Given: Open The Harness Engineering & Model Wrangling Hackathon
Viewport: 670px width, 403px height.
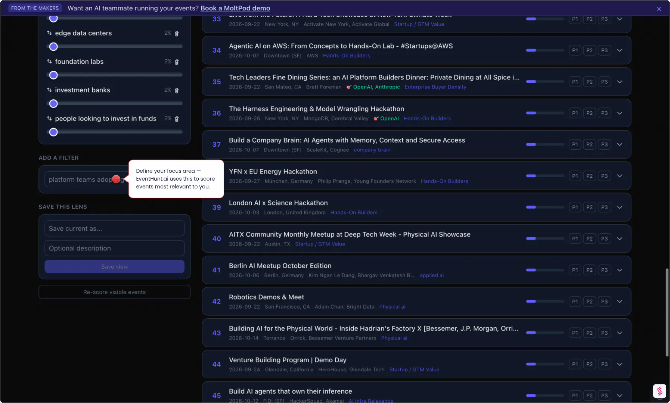Looking at the screenshot, I should [316, 109].
